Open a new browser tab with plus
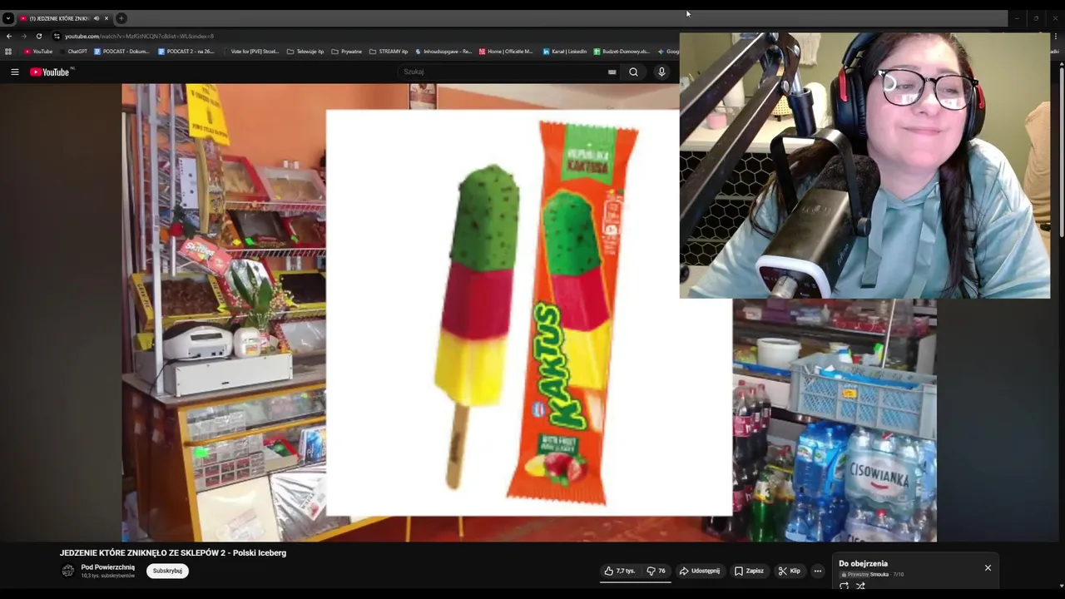 click(x=121, y=18)
